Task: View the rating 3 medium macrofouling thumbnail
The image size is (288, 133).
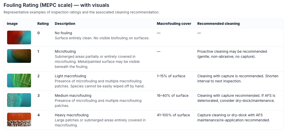Action: 19,100
